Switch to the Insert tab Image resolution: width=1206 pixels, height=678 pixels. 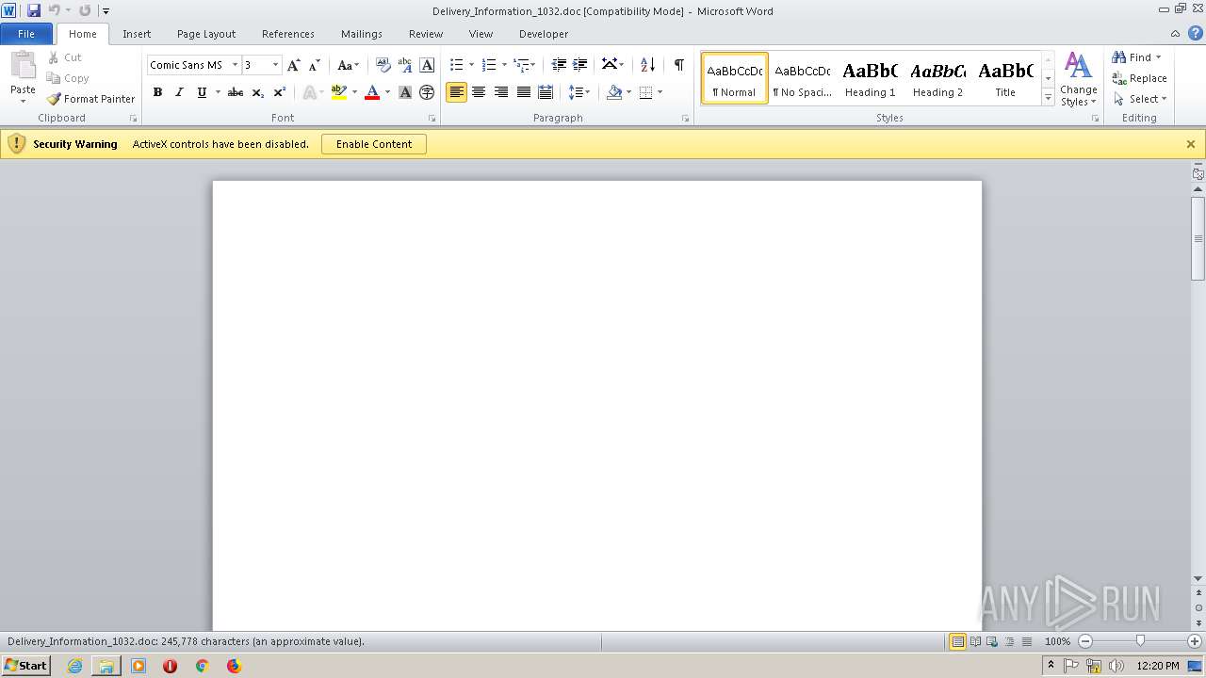point(137,34)
